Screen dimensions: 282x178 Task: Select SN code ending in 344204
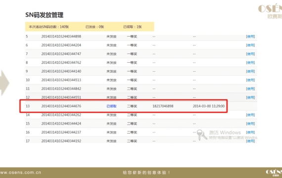point(61,45)
